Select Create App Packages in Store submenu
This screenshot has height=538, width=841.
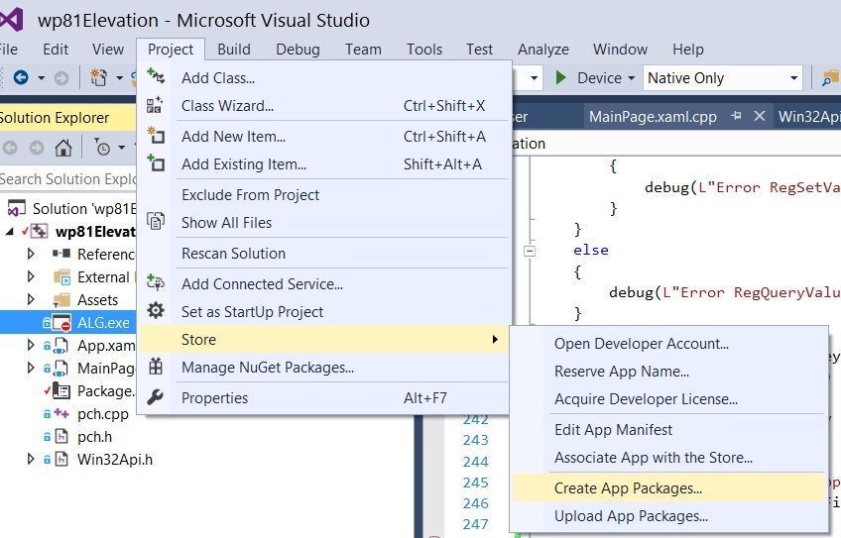(x=667, y=488)
